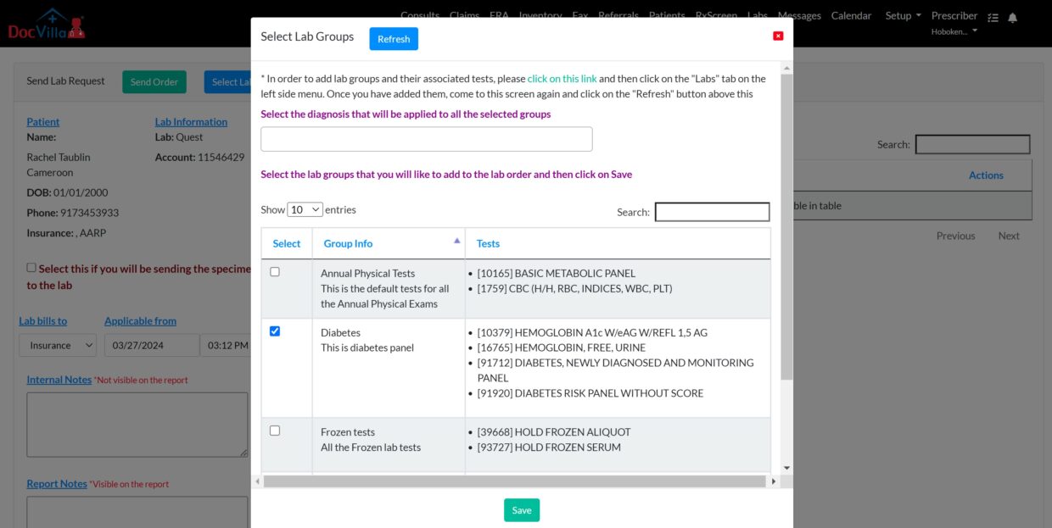Close the Select Lab Groups dialog
Viewport: 1052px width, 528px height.
(778, 36)
